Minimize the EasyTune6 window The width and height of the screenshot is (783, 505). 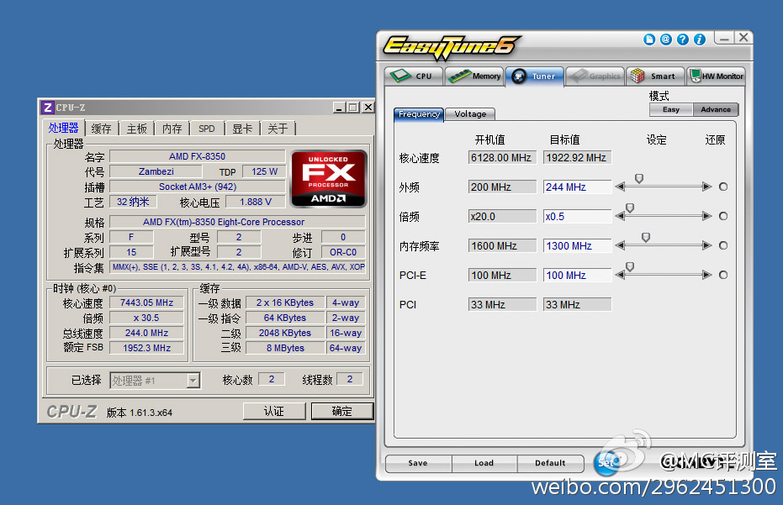click(x=723, y=38)
